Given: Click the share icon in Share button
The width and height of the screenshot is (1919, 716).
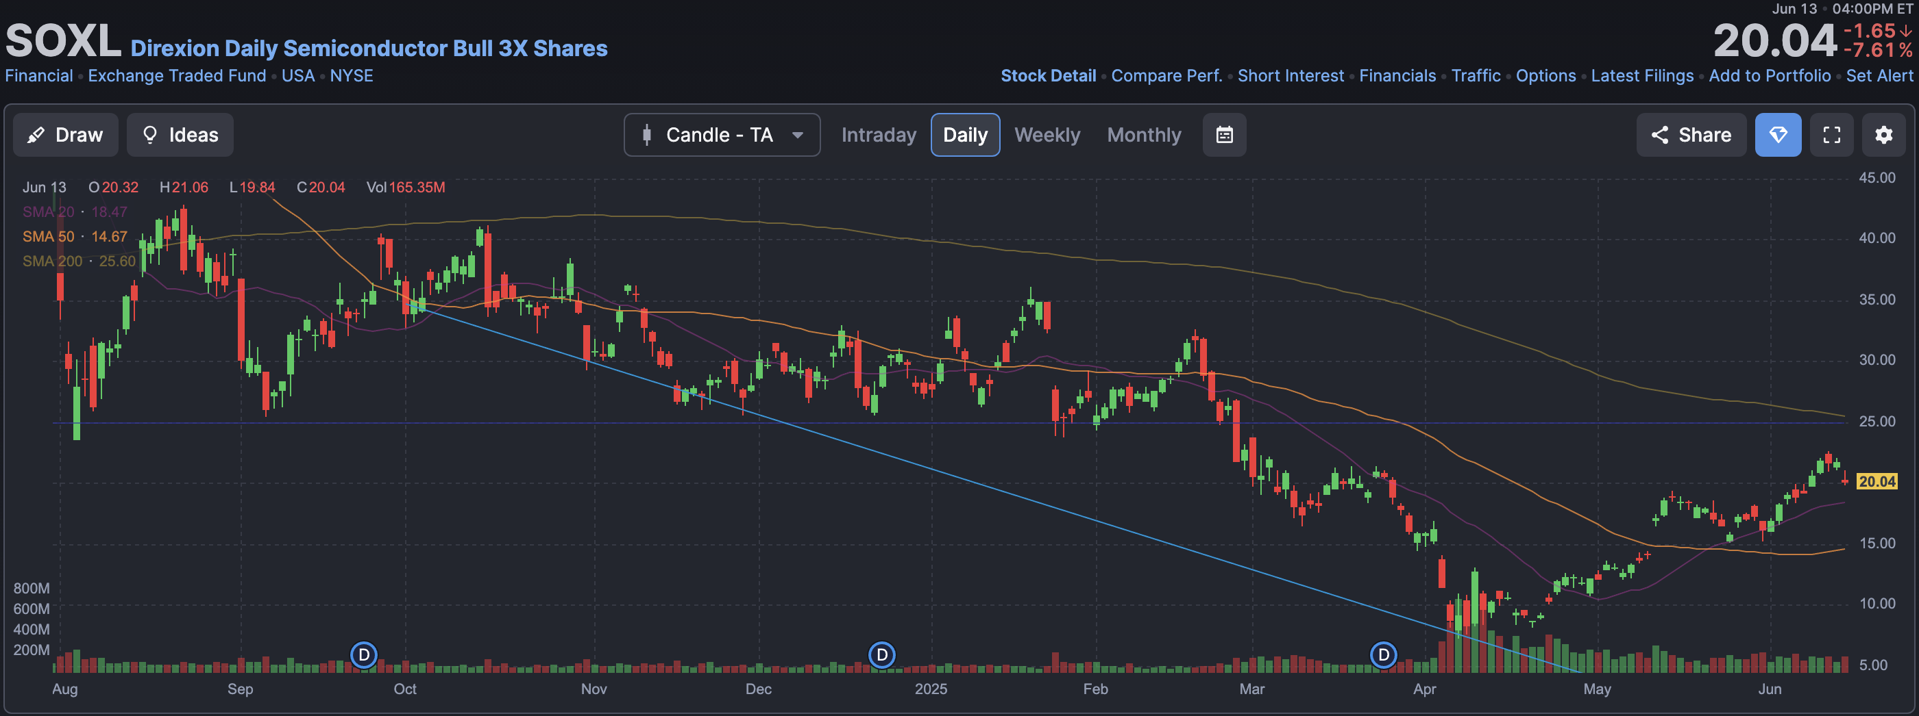Looking at the screenshot, I should point(1659,135).
